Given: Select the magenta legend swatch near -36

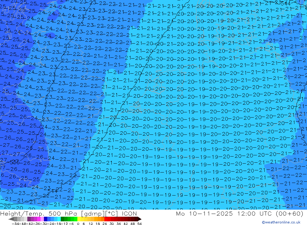Looking at the screenshot, I should pos(39,219).
